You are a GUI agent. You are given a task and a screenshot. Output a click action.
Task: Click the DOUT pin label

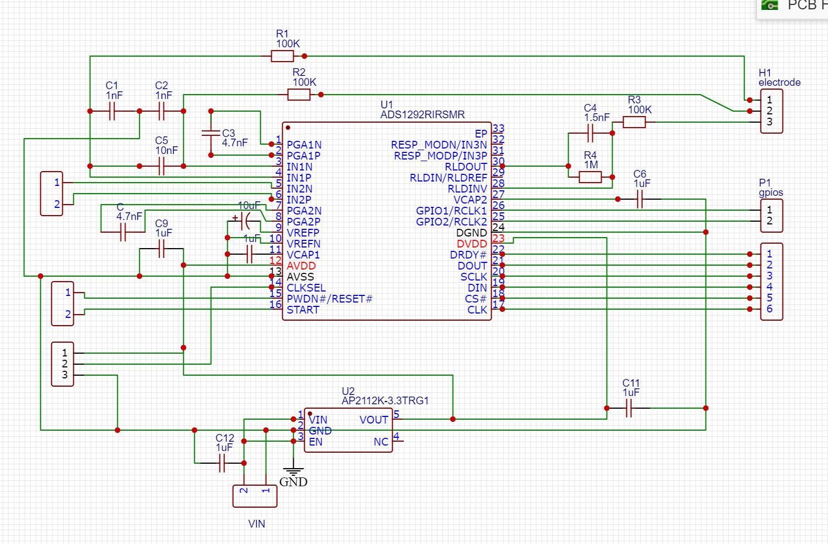click(x=472, y=266)
